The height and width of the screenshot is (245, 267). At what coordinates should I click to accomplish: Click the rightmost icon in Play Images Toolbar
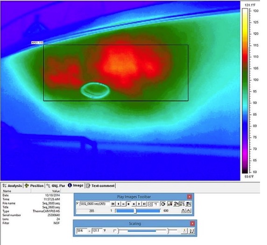click(188, 204)
